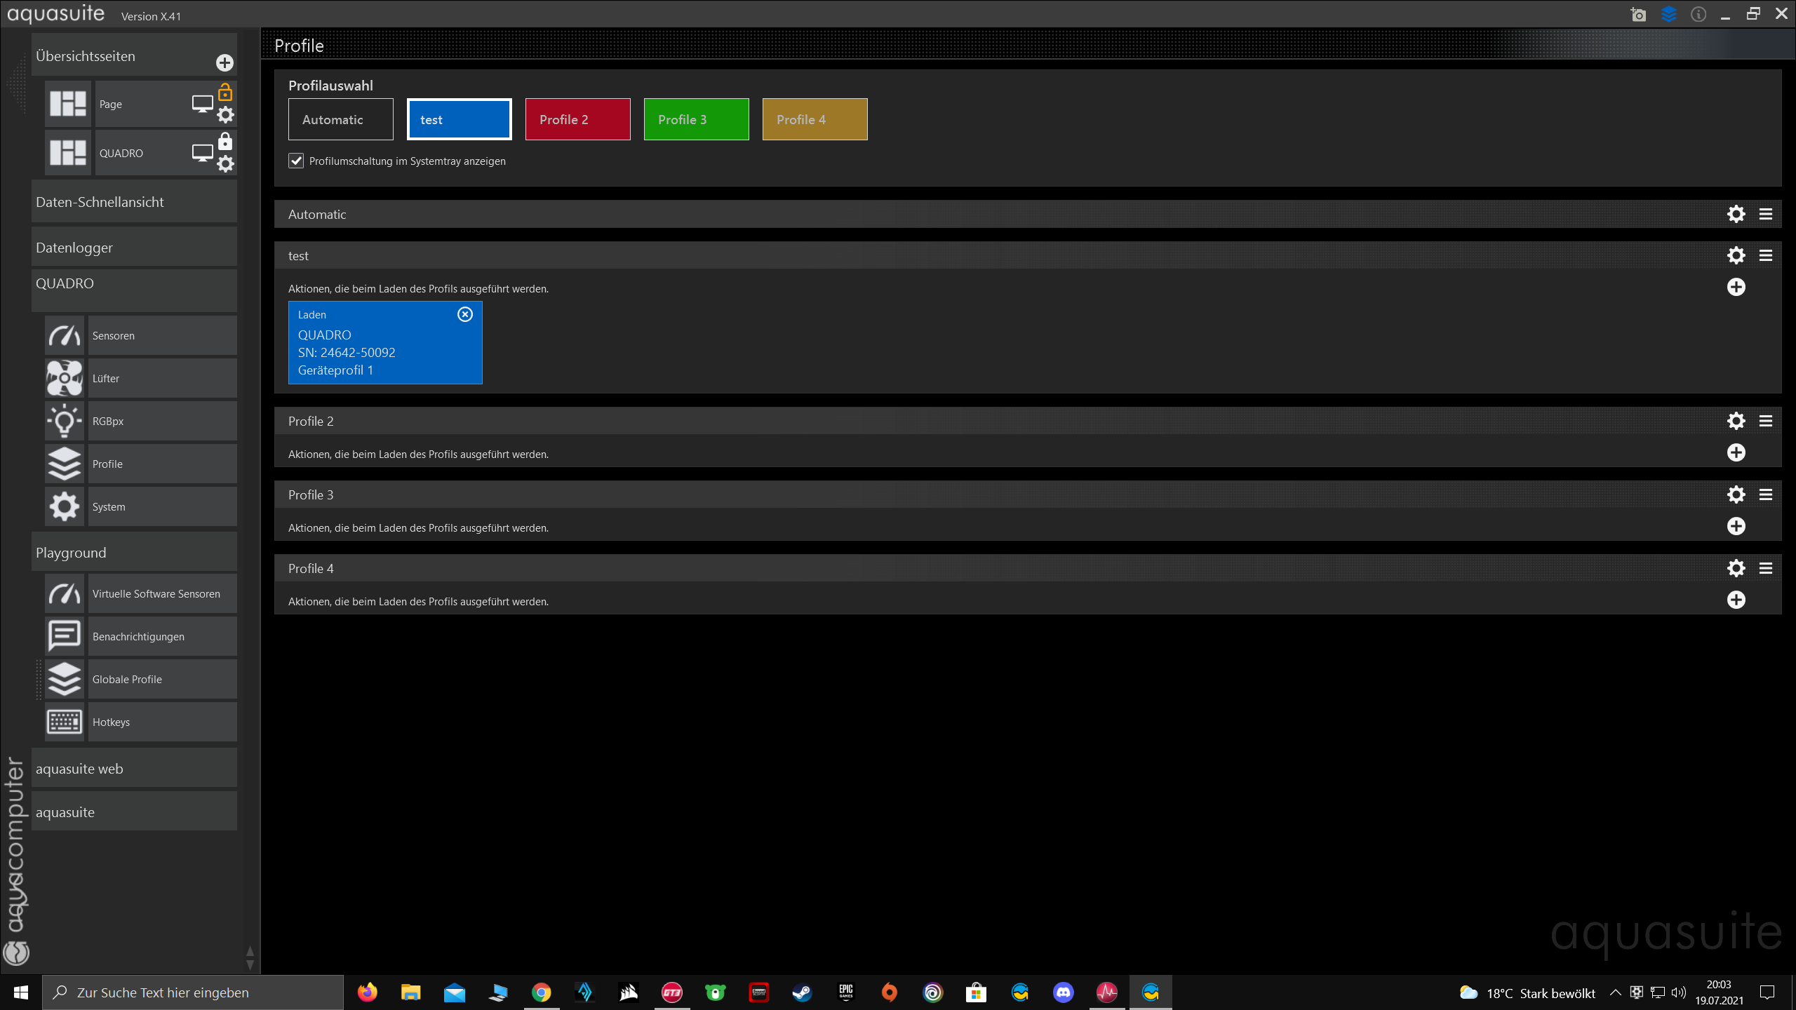Toggle the orange unlock icon for Page
The height and width of the screenshot is (1010, 1796).
coord(225,93)
